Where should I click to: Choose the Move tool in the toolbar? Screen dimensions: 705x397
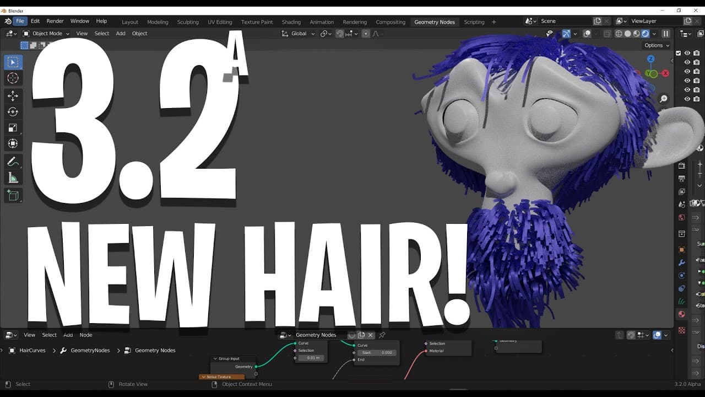[x=13, y=96]
